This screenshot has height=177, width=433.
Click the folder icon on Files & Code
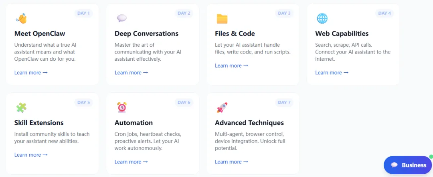222,19
